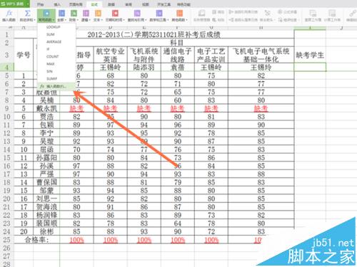Image resolution: width=357 pixels, height=267 pixels.
Task: Click the '飞机系统与附件' column header cell
Action: tap(144, 55)
